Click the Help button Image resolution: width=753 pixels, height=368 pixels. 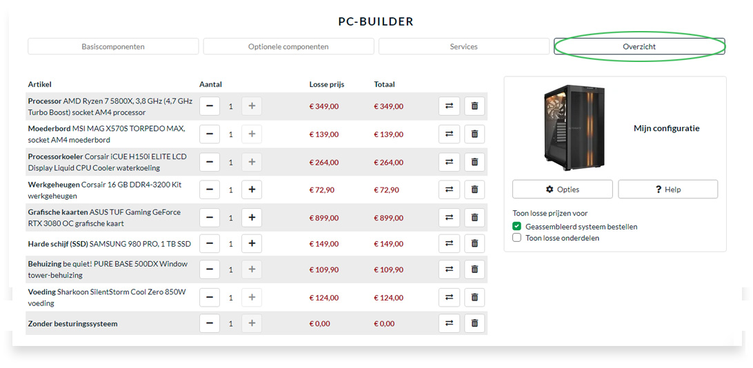pyautogui.click(x=668, y=189)
